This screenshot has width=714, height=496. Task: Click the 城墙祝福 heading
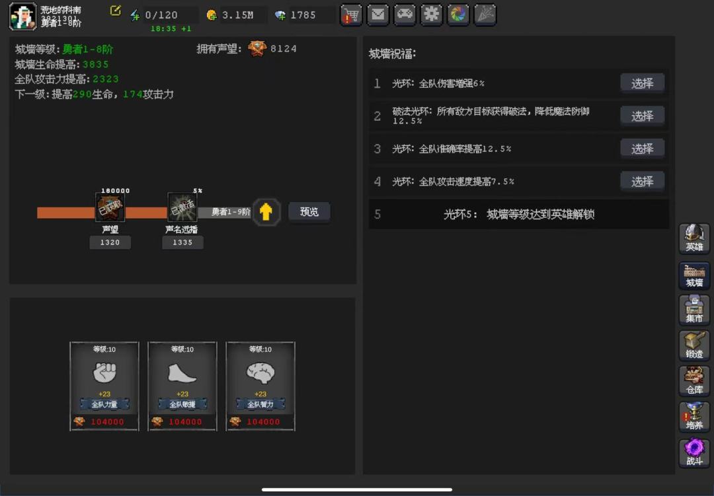pos(392,53)
